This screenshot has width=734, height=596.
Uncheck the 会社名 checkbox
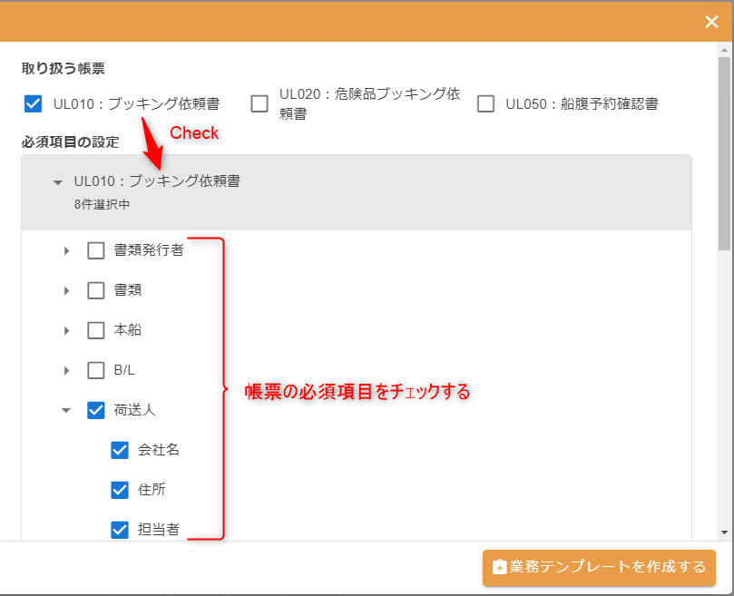coord(120,450)
